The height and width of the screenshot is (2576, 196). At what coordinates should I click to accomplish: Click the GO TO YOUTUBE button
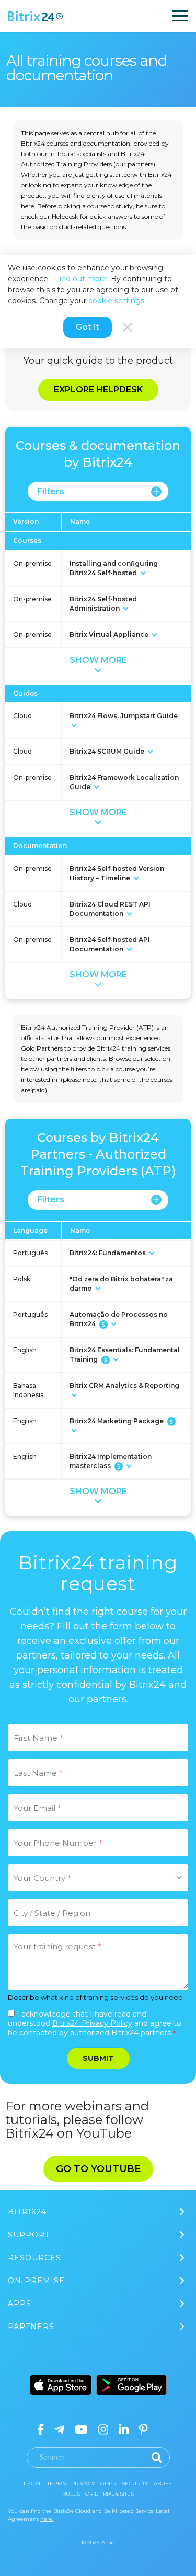coord(98,2168)
